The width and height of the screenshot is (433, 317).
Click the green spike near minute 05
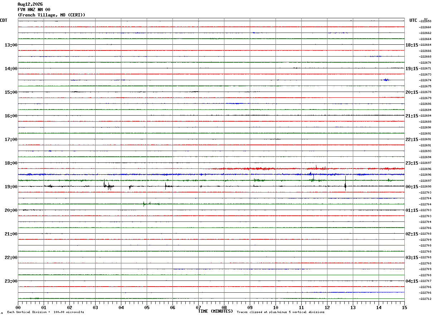(143, 204)
